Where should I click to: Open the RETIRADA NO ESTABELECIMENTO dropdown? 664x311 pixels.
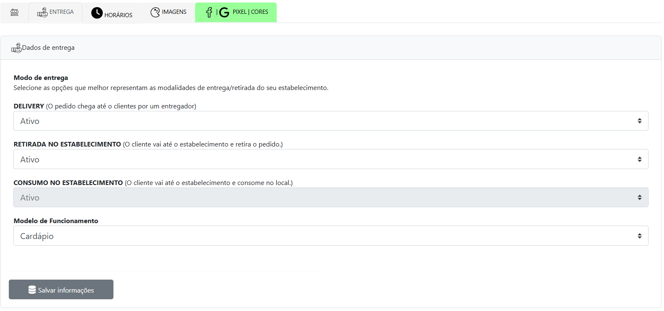pyautogui.click(x=331, y=159)
